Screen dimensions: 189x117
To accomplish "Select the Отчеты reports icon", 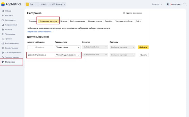I will [3, 30].
